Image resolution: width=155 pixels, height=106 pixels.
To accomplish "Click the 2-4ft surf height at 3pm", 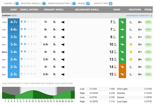I will click(14, 59).
